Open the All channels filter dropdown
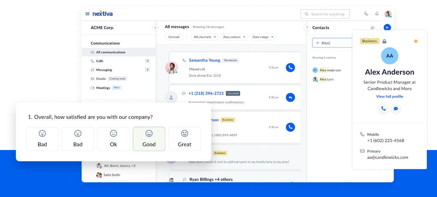Screen dimensions: 437x197 pos(204,37)
